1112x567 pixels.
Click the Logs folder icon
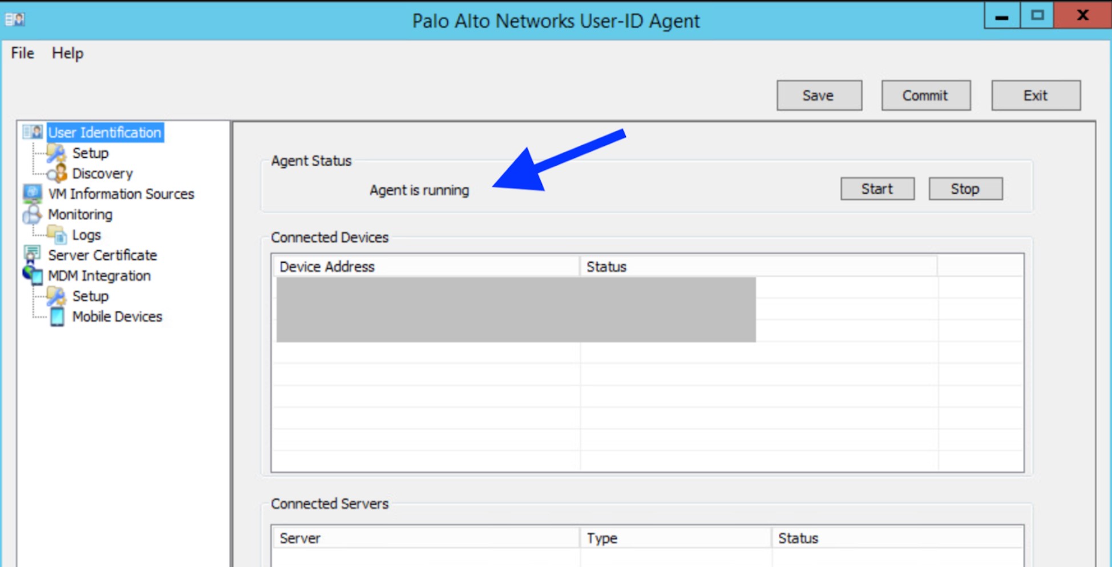click(56, 235)
